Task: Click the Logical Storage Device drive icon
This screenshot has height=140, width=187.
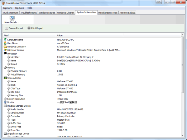Action: click(x=5, y=133)
